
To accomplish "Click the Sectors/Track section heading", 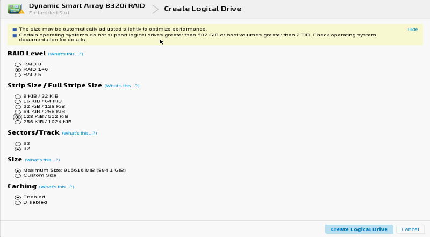I will pos(33,133).
